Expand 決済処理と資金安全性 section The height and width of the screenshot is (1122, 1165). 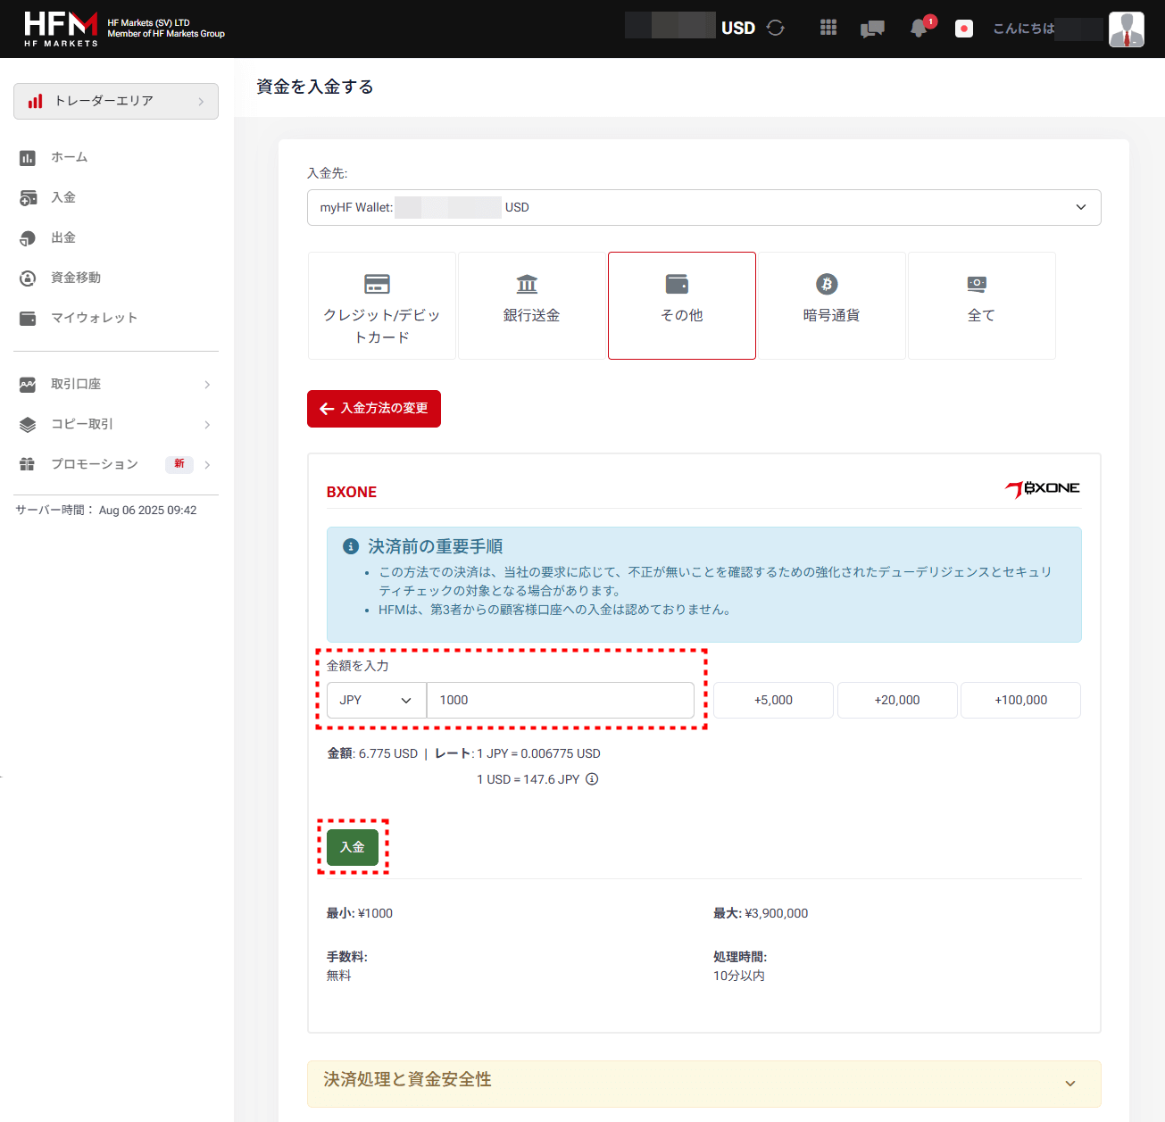704,1083
